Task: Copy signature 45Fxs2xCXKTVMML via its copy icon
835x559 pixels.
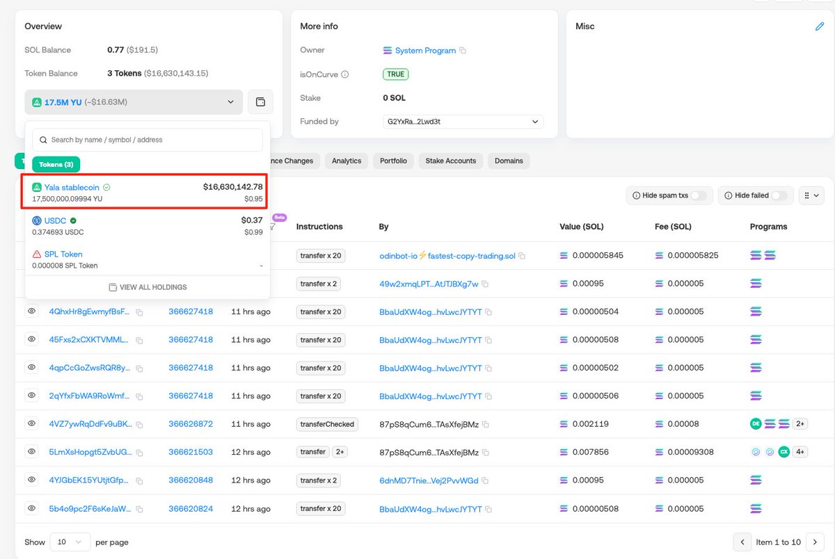Action: pyautogui.click(x=140, y=341)
